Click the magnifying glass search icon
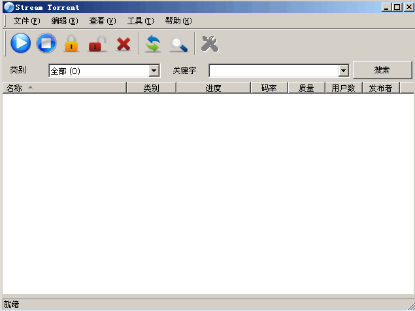415x311 pixels. pos(179,45)
